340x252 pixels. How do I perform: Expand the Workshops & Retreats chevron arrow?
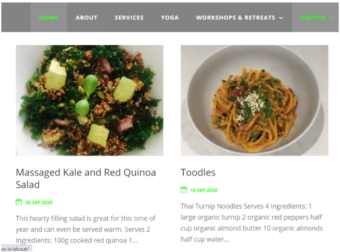(281, 18)
